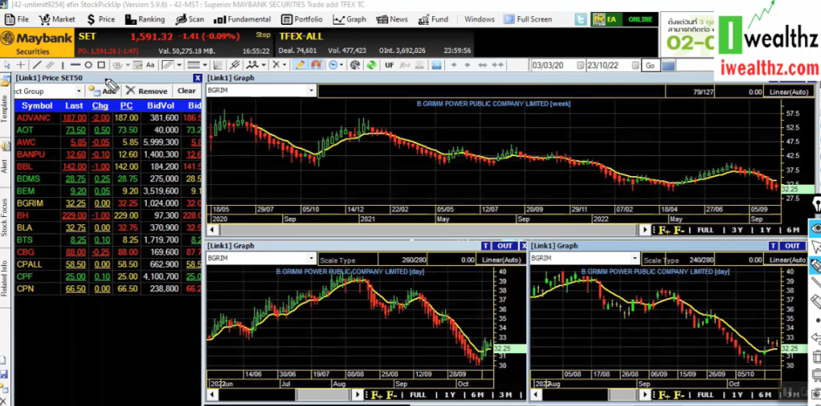Select the circle drawing tool
This screenshot has height=406, width=821.
(88, 65)
